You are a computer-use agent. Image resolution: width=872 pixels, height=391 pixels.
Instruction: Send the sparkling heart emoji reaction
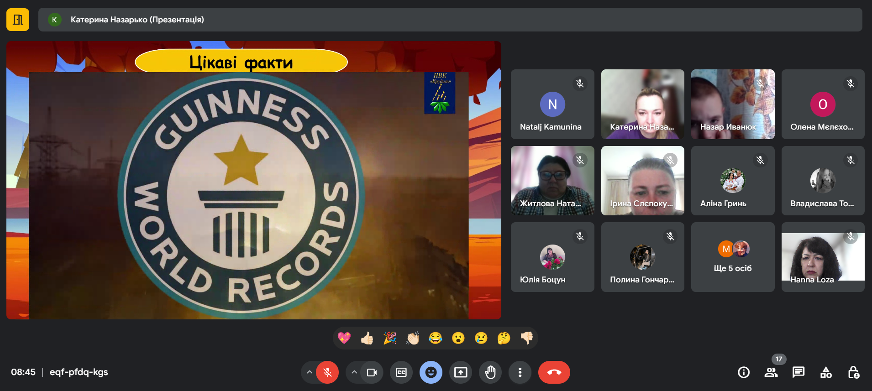pyautogui.click(x=344, y=338)
